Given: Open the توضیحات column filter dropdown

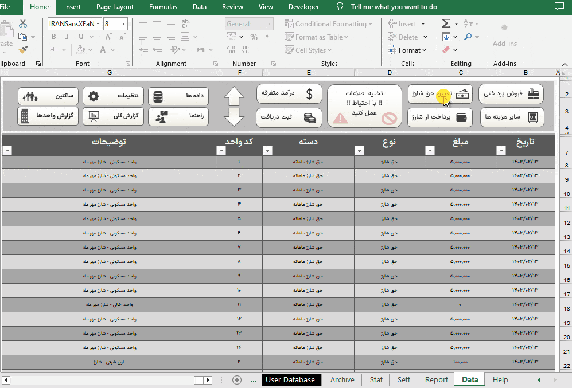Looking at the screenshot, I should tap(7, 150).
